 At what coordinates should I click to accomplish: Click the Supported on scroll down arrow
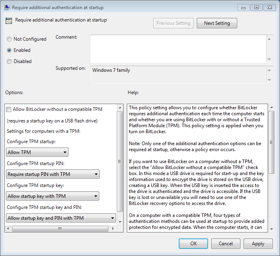pyautogui.click(x=269, y=80)
